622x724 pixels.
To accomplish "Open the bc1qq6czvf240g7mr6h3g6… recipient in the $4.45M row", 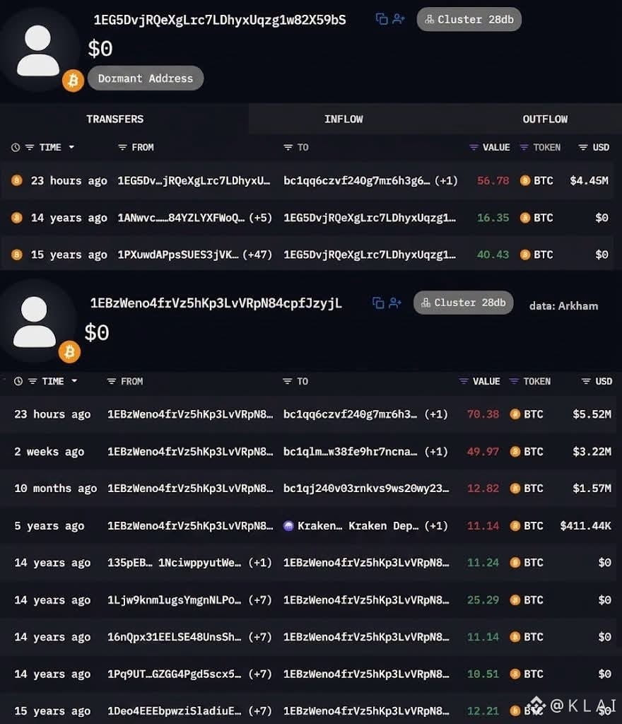I will click(x=357, y=180).
